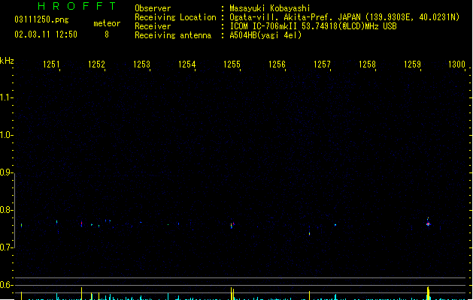Click the kHz axis unit label
The width and height of the screenshot is (473, 300).
coord(7,61)
